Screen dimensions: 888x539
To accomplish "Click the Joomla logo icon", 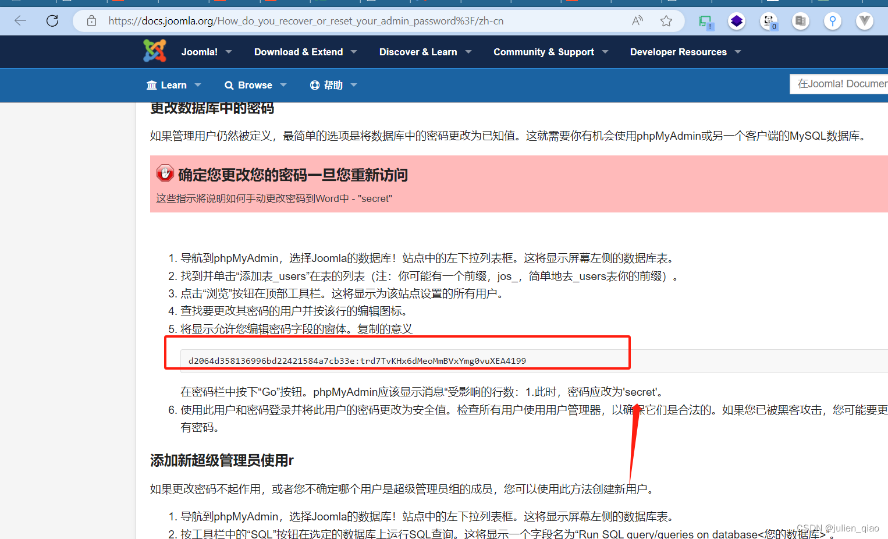I will coord(155,51).
